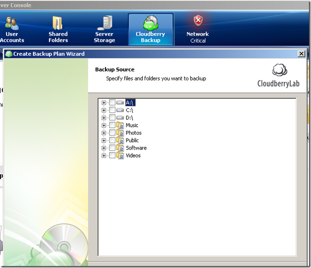Check the A:\ drive checkbox
The image size is (311, 268).
[112, 102]
